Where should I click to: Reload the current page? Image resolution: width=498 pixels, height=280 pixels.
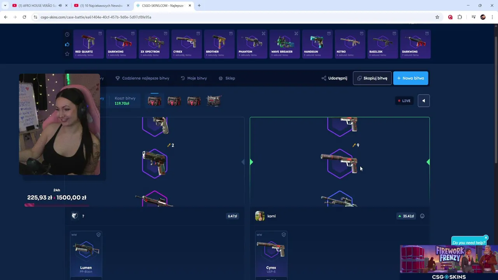tap(24, 17)
